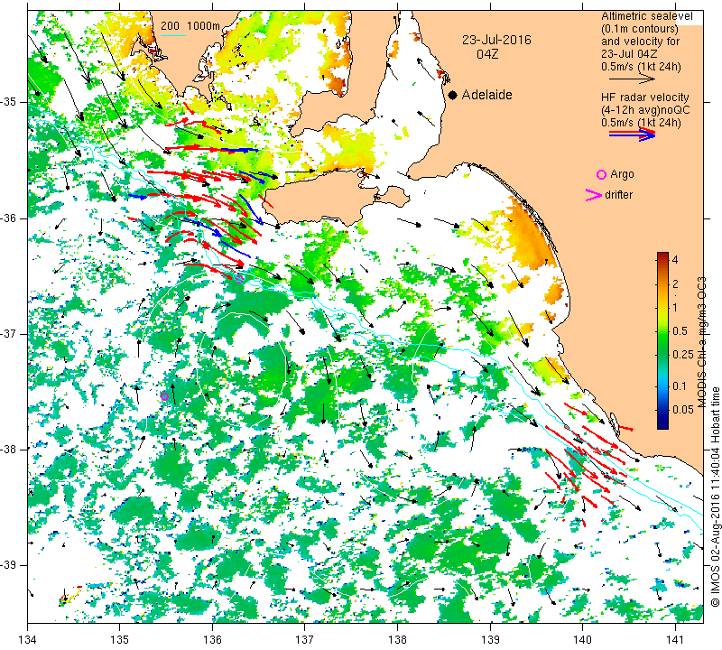Click the longitude axis label '140'
The width and height of the screenshot is (722, 650).
click(582, 640)
